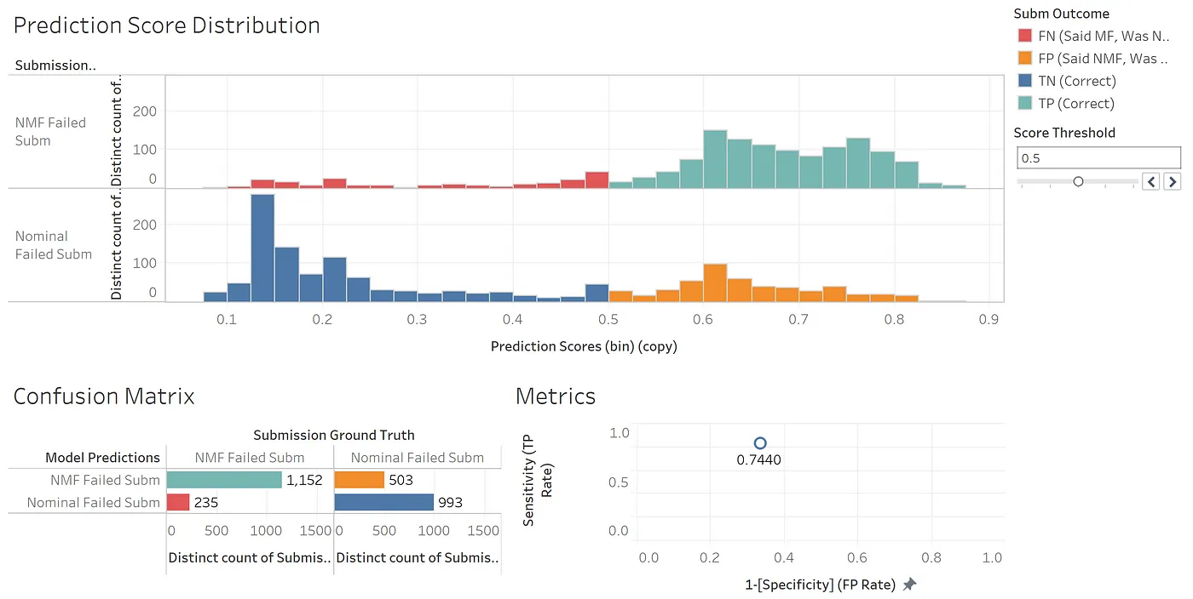Click the Prediction Scores (bin) axis title
Screen dimensions: 1193x599
(584, 347)
